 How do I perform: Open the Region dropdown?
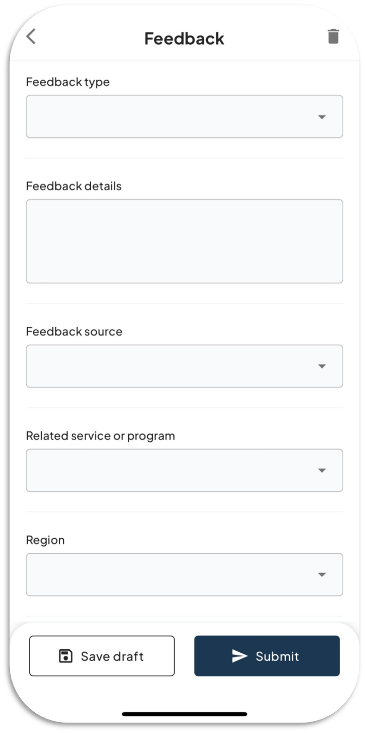coord(184,574)
